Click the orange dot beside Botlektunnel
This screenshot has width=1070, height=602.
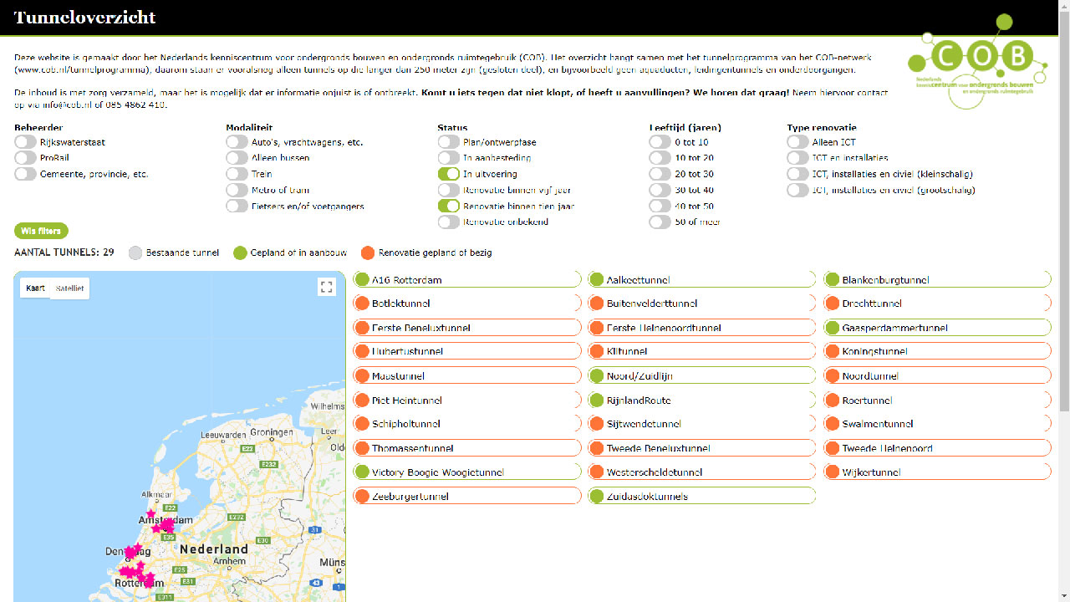click(x=362, y=304)
